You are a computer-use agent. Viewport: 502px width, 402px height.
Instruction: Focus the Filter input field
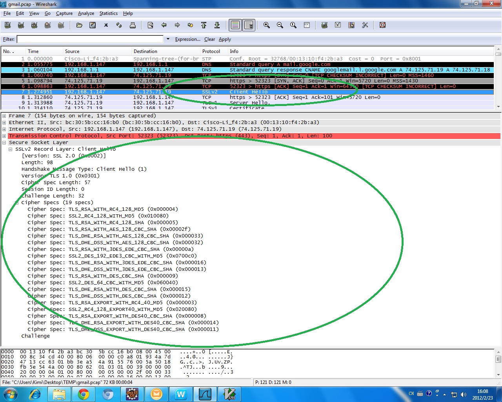[90, 39]
